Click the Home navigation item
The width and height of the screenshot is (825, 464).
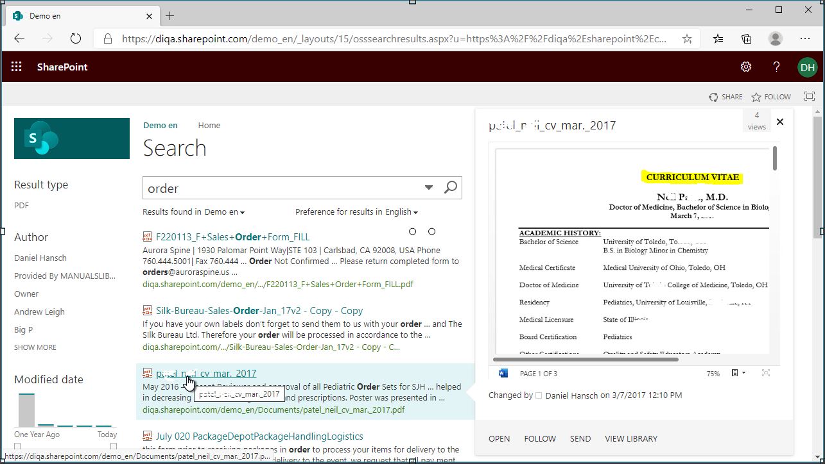[209, 126]
